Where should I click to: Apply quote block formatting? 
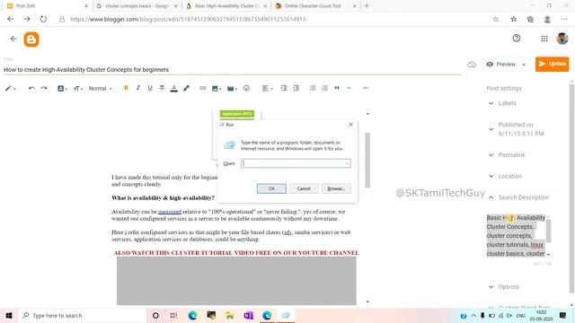coord(337,88)
